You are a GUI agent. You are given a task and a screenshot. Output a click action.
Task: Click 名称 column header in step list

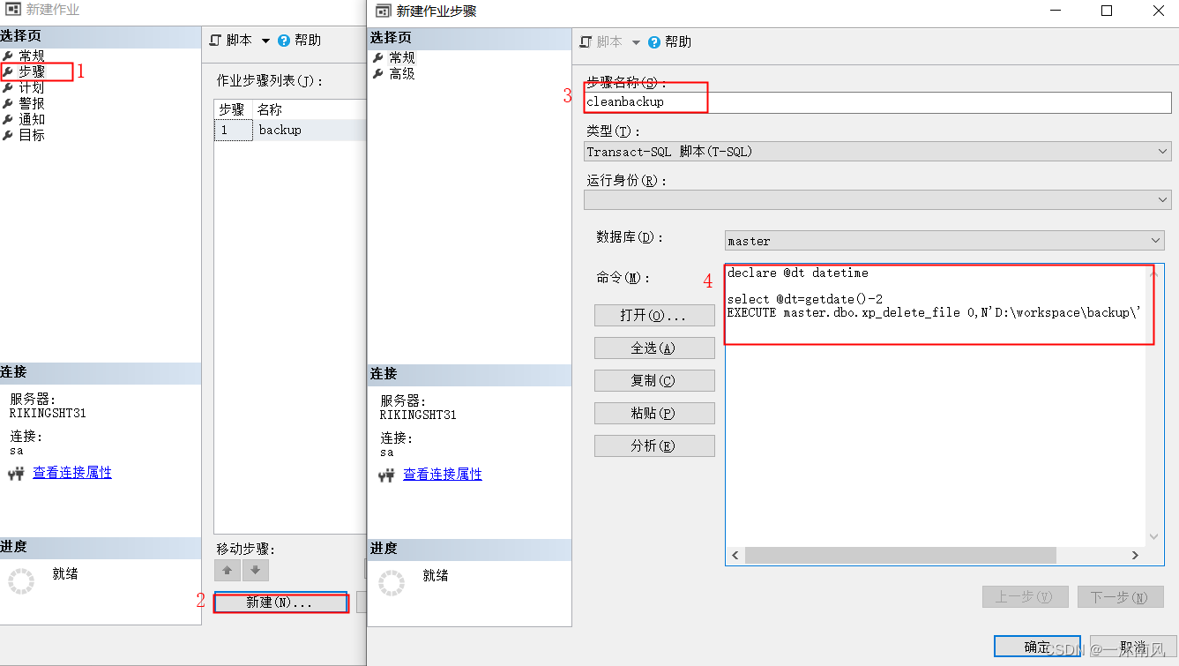click(x=310, y=109)
